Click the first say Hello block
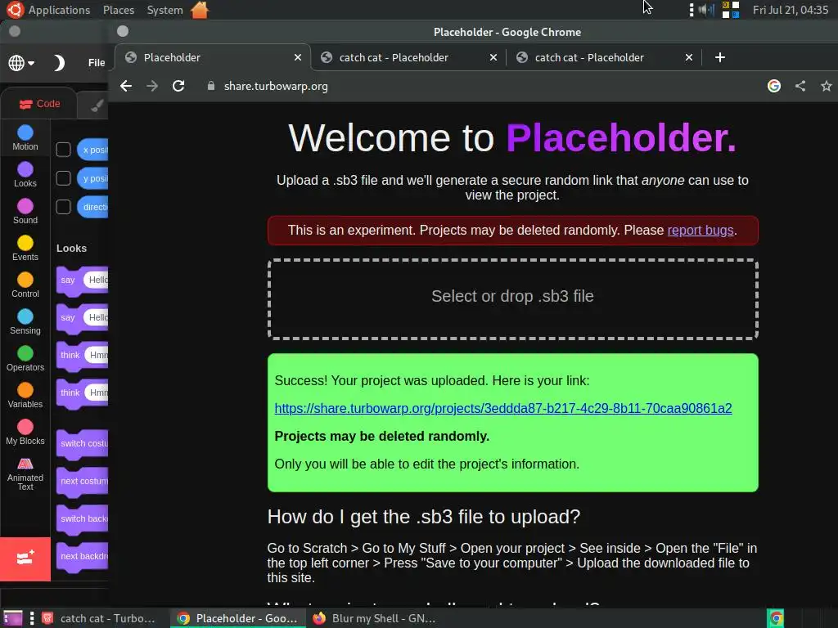 (83, 280)
